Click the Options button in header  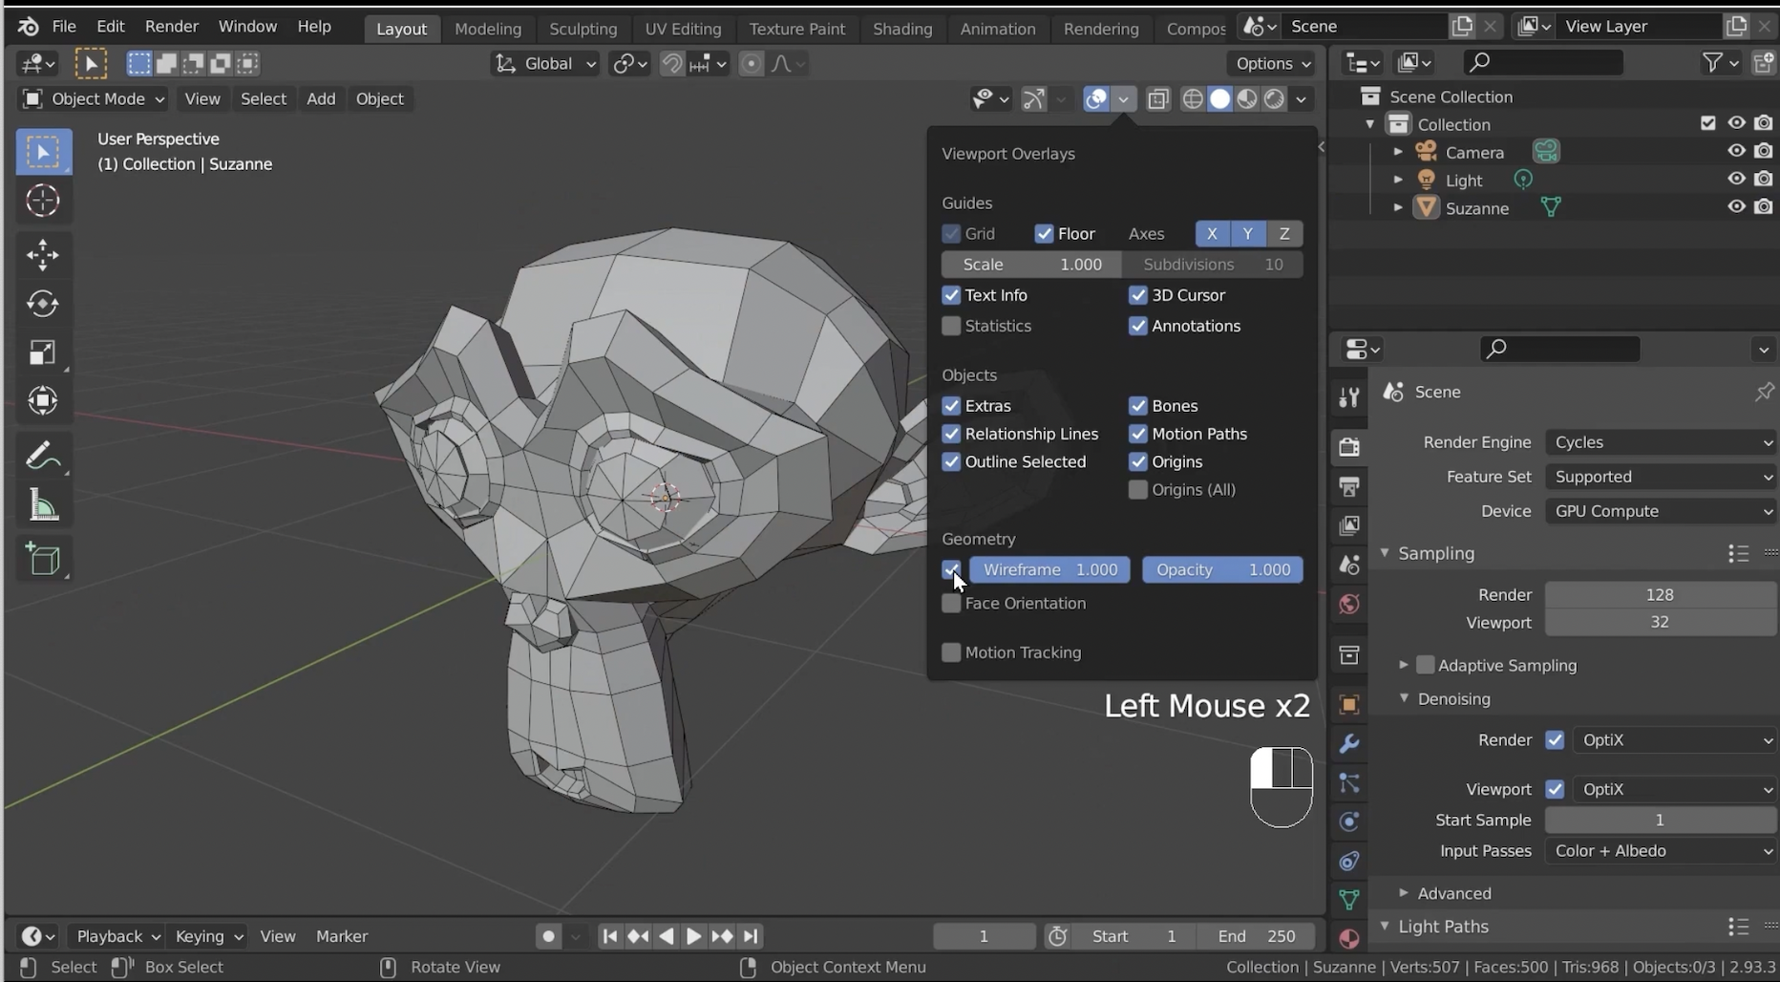coord(1272,63)
